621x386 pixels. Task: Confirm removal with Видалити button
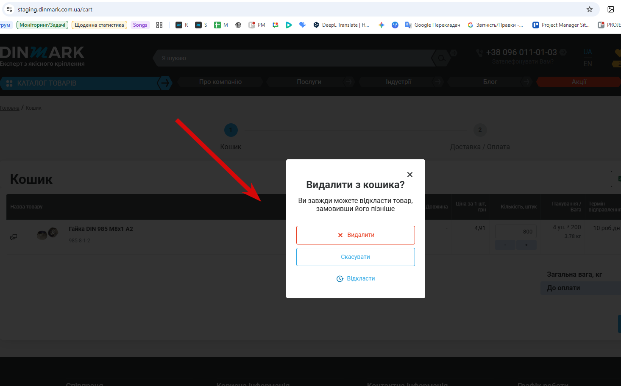click(355, 235)
